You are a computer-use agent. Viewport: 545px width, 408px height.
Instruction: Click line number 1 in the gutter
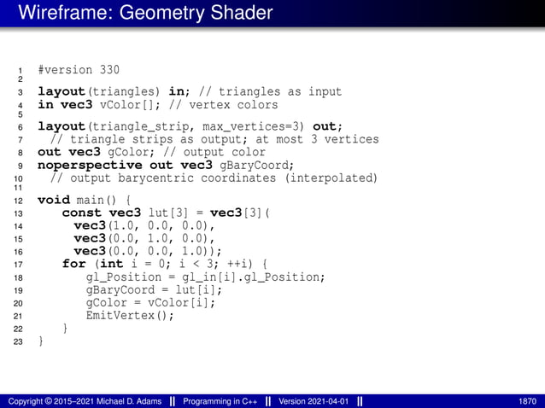tap(21, 71)
